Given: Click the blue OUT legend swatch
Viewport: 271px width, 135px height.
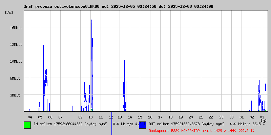Looking at the screenshot, I should (142, 125).
